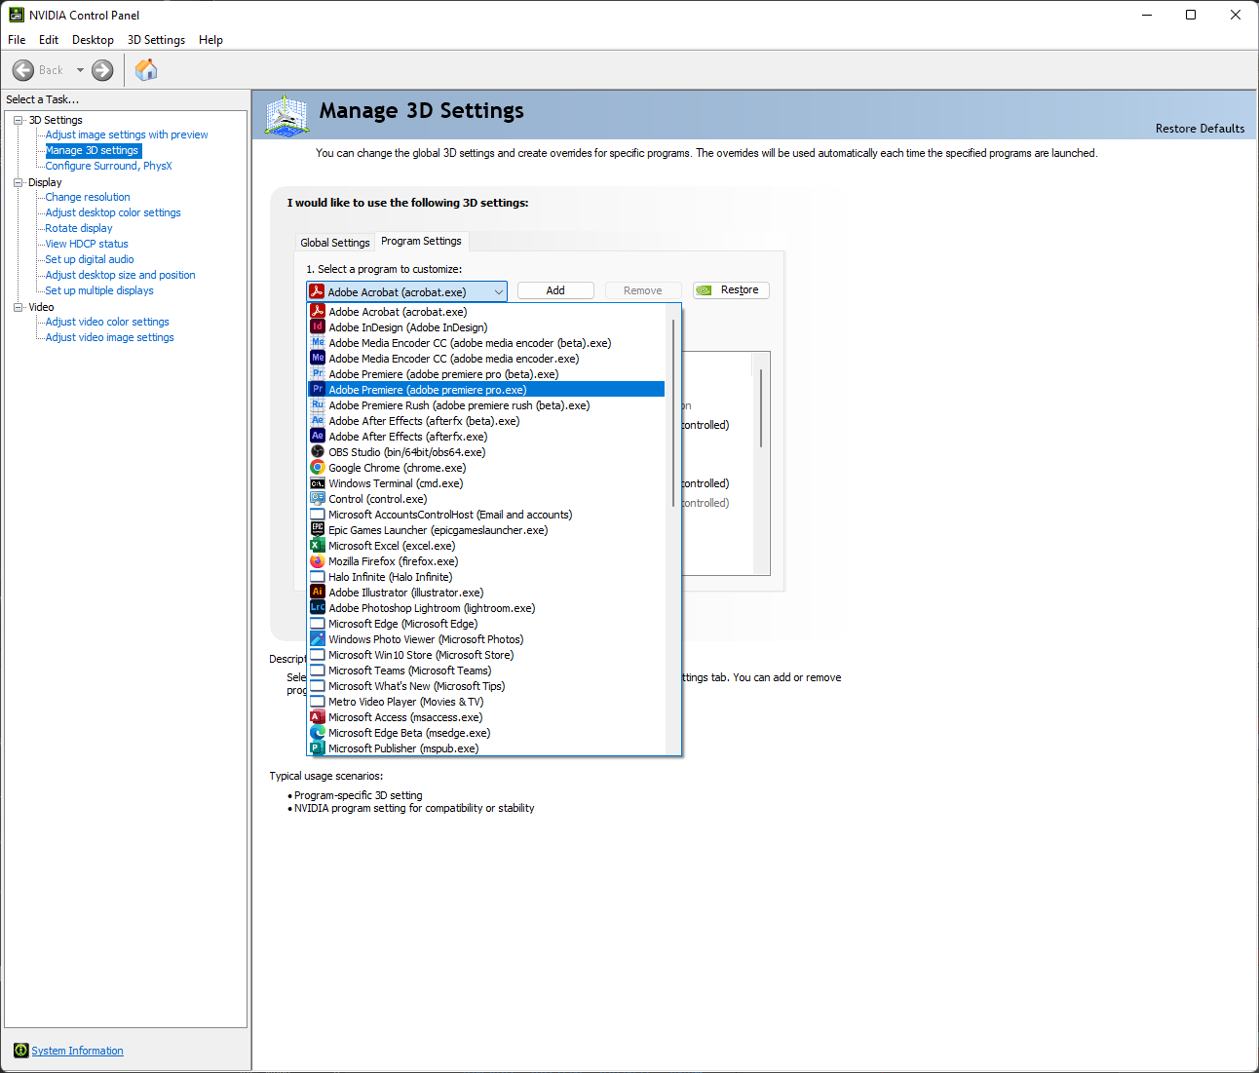Click the Add program button

pos(555,290)
